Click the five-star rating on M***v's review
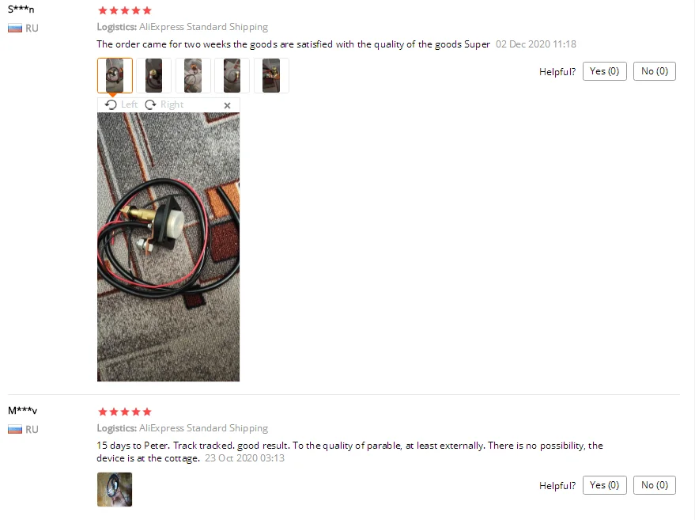This screenshot has height=520, width=695. click(x=125, y=412)
